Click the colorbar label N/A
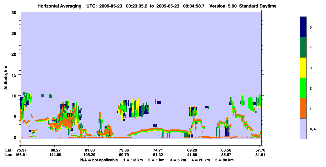The image size is (326, 167). [313, 129]
